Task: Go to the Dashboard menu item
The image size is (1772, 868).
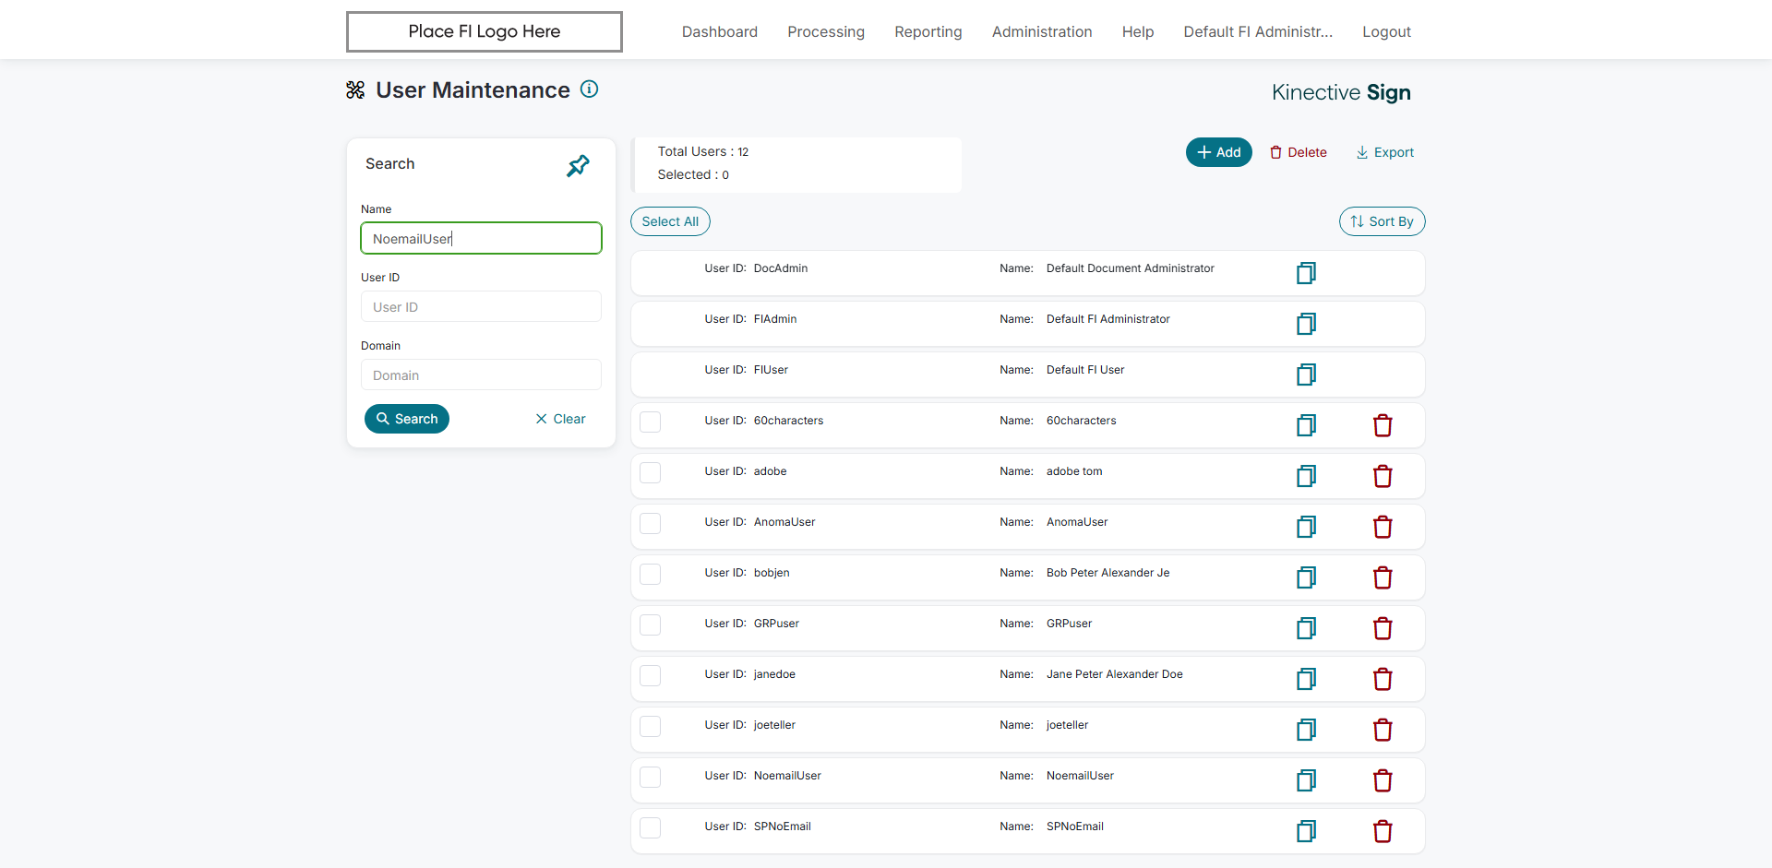Action: (719, 31)
